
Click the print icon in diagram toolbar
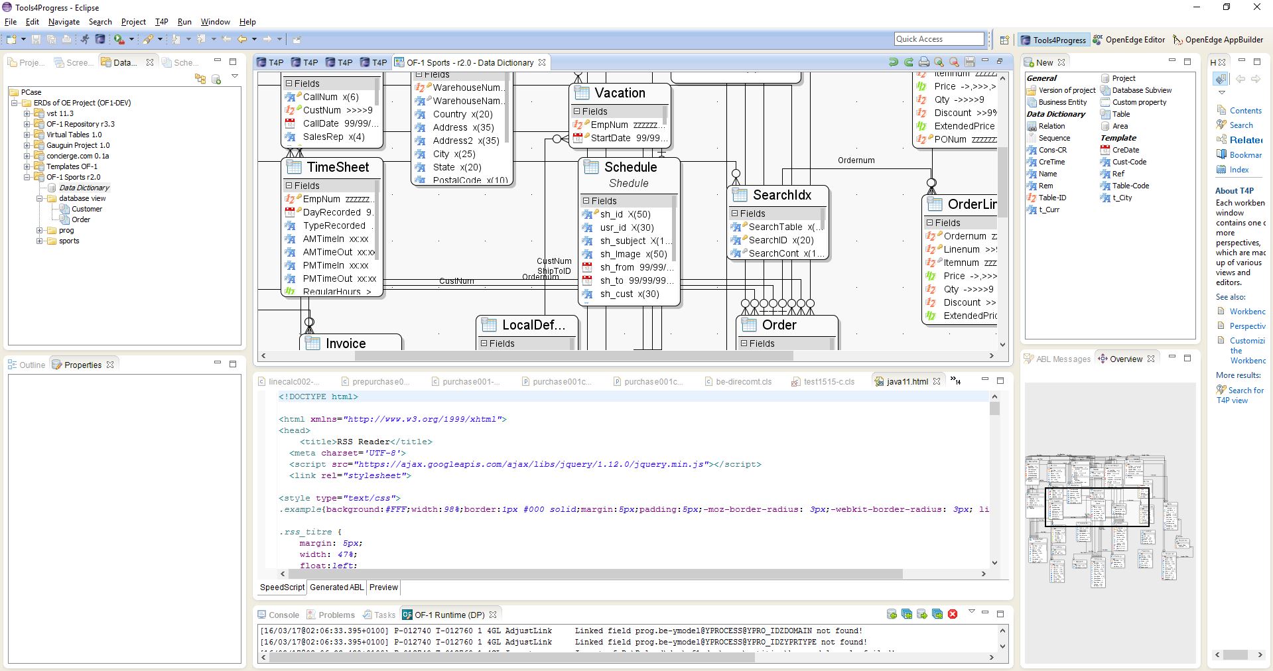(923, 62)
